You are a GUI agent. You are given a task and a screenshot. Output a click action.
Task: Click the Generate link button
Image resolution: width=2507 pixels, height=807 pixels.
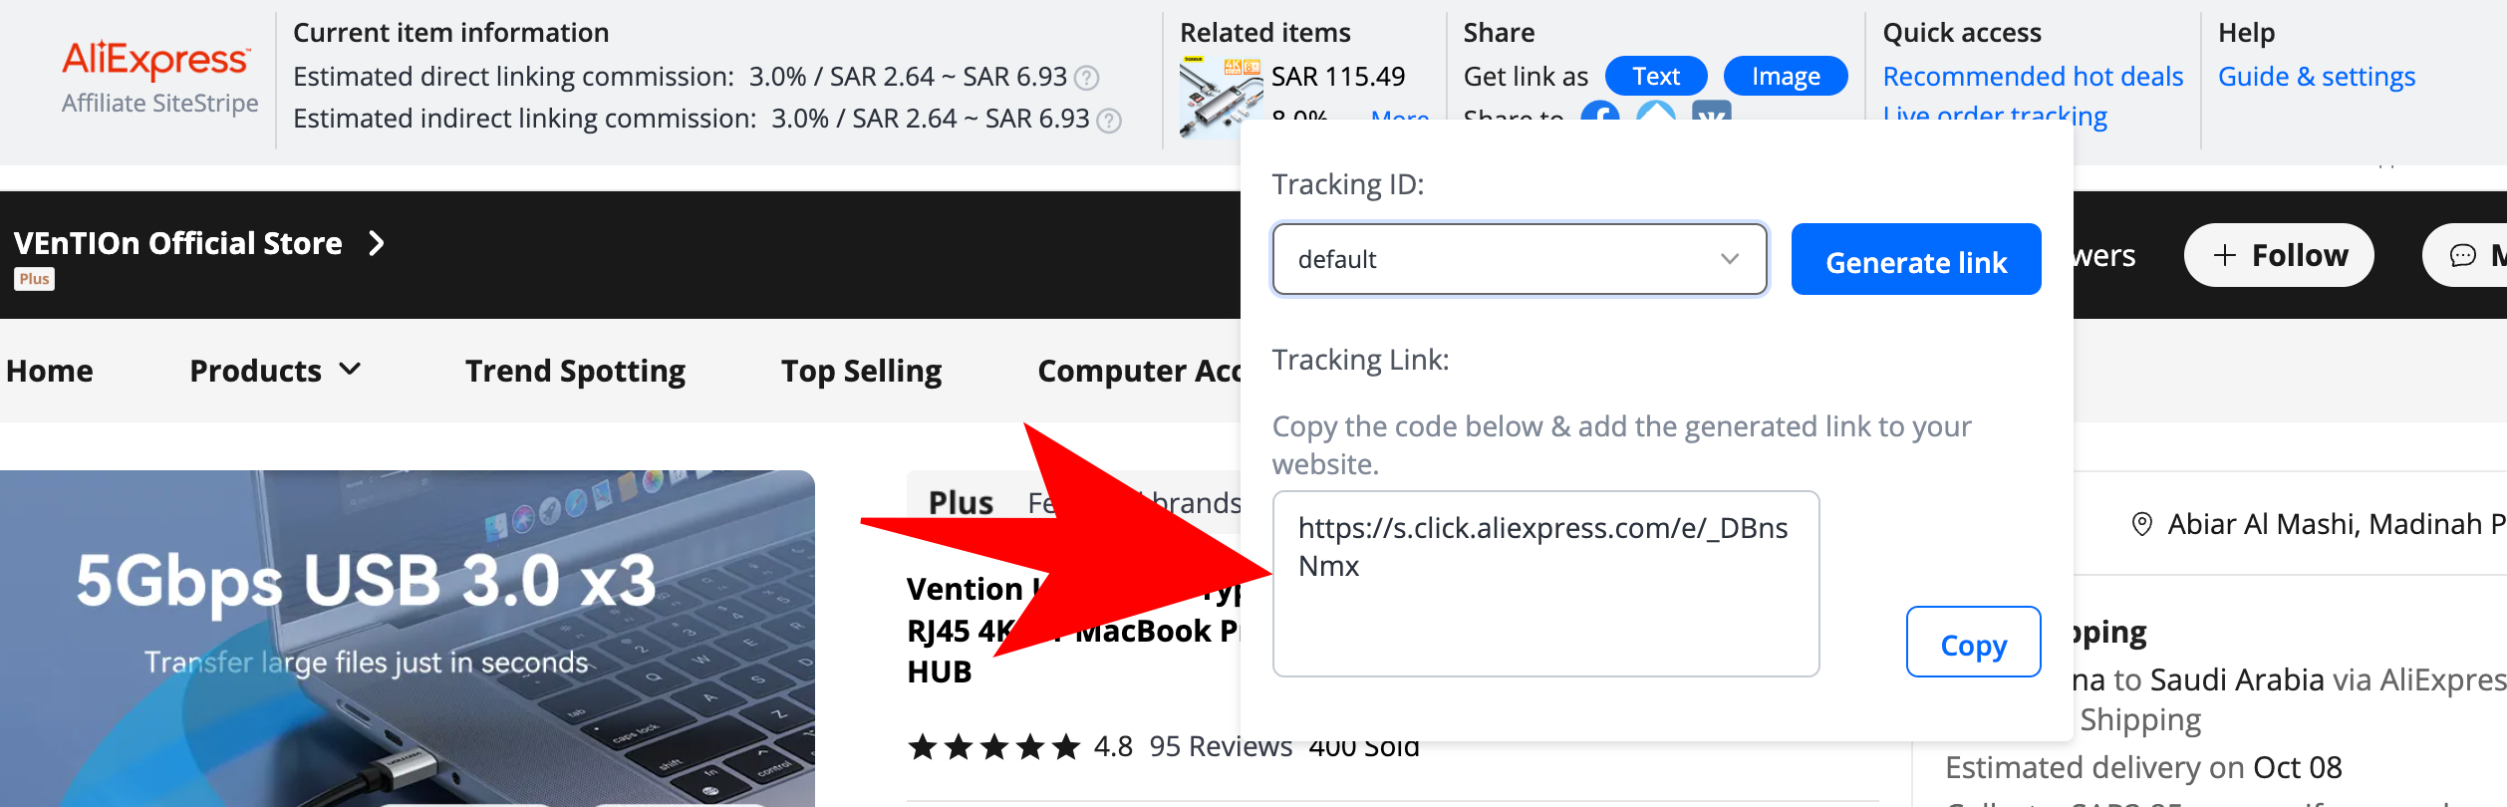click(1916, 259)
